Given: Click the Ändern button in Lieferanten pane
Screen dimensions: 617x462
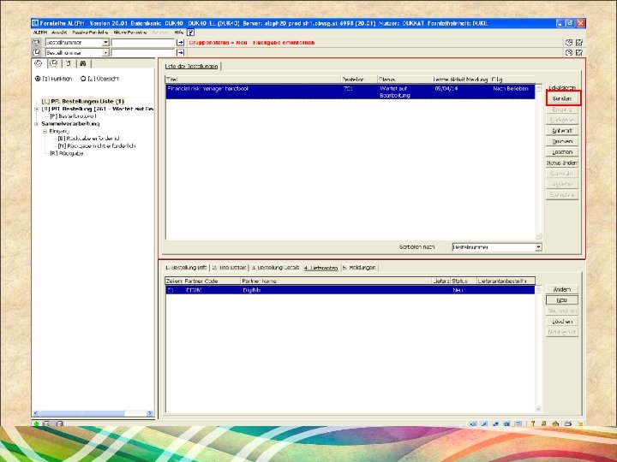Looking at the screenshot, I should pyautogui.click(x=562, y=289).
